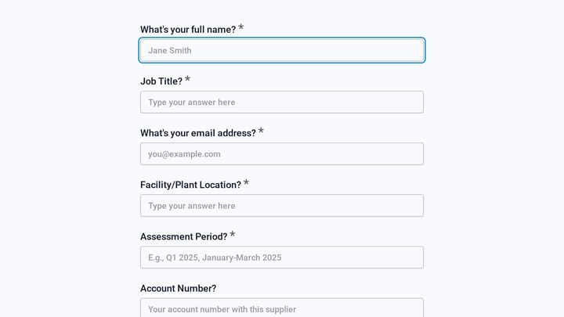Click the "Jane Smith" placeholder text
Screen dimensions: 564x317
(x=170, y=50)
